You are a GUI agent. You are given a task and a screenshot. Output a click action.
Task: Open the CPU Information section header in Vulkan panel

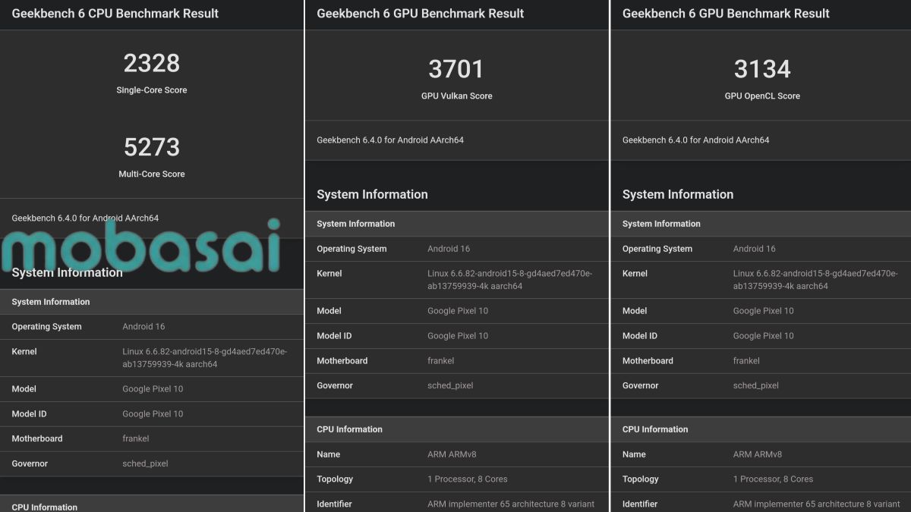[349, 429]
